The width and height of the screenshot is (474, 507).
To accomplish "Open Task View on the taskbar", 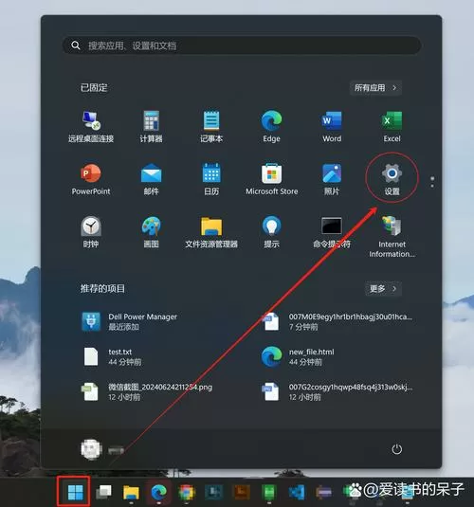I will (103, 492).
